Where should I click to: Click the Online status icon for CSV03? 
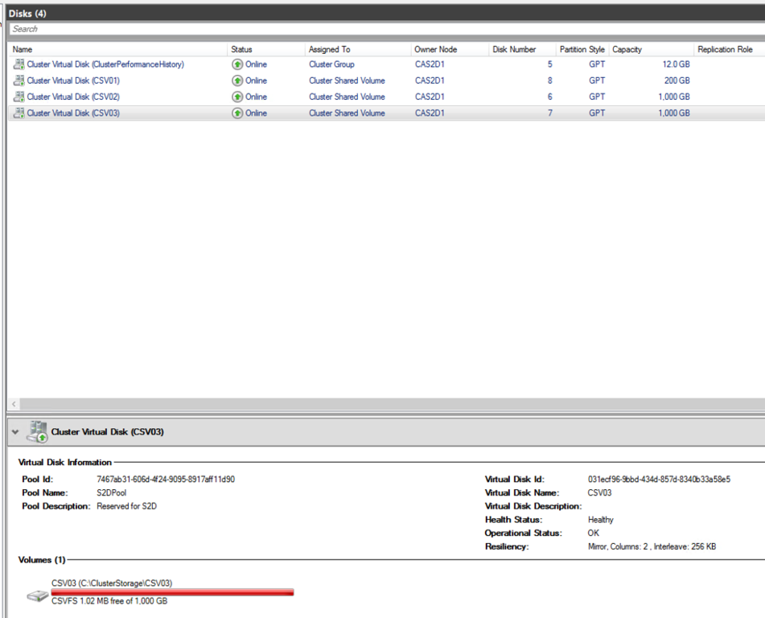(x=236, y=113)
